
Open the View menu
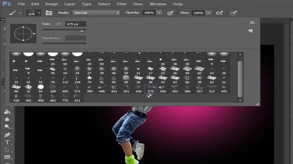coord(138,4)
